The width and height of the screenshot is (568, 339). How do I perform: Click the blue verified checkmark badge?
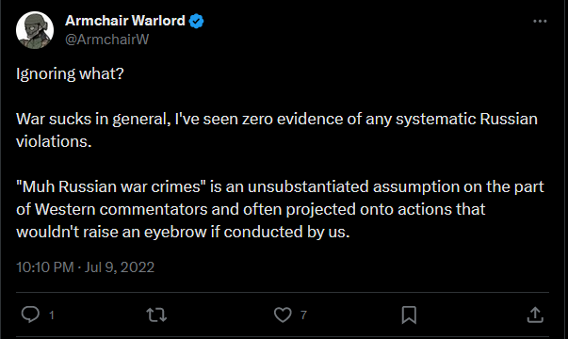click(x=196, y=22)
